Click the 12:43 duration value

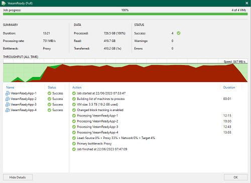pyautogui.click(x=227, y=127)
